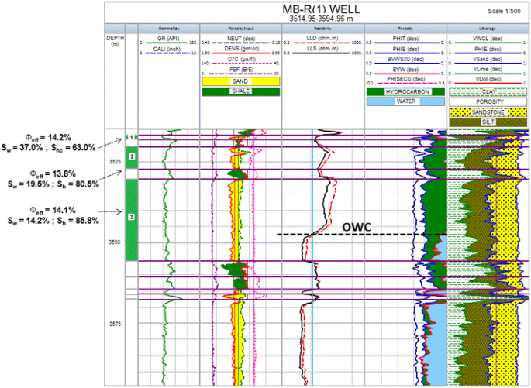Select the BVW (dec) curve label
531x388 pixels.
pyautogui.click(x=405, y=70)
